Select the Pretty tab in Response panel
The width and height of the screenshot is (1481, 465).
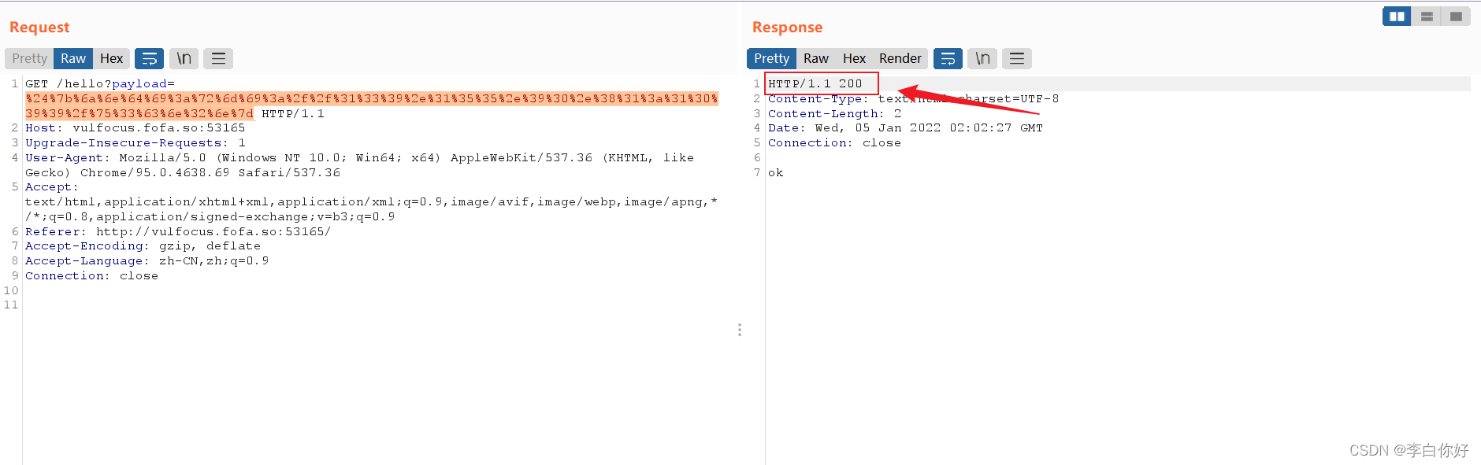pos(771,58)
